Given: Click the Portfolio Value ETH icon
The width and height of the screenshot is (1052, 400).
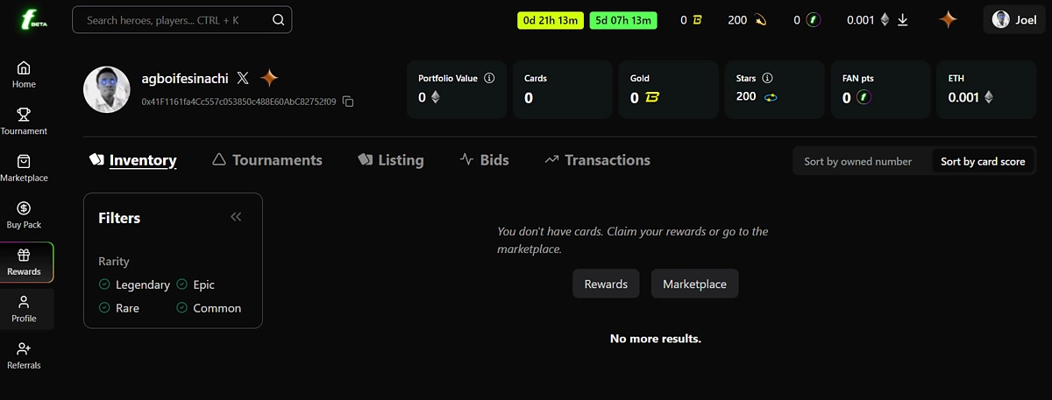Looking at the screenshot, I should click(x=435, y=97).
